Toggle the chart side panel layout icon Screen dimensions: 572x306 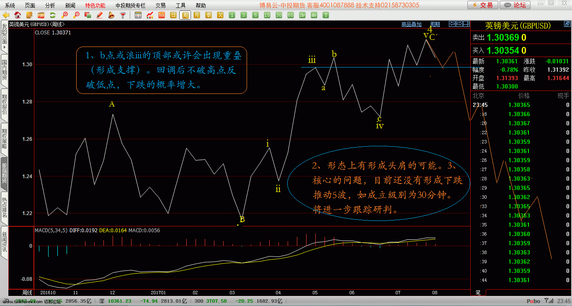point(466,24)
